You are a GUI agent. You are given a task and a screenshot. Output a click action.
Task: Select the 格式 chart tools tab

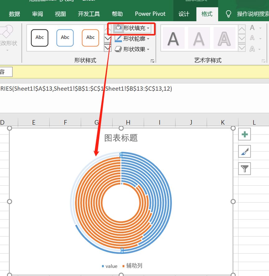click(x=207, y=14)
